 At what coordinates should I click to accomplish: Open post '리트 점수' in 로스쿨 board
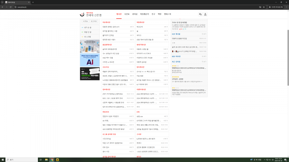pos(118,147)
